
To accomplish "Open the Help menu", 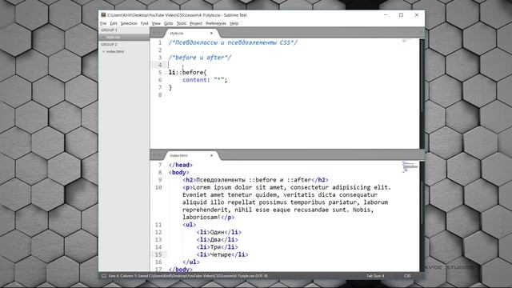I will pyautogui.click(x=234, y=23).
